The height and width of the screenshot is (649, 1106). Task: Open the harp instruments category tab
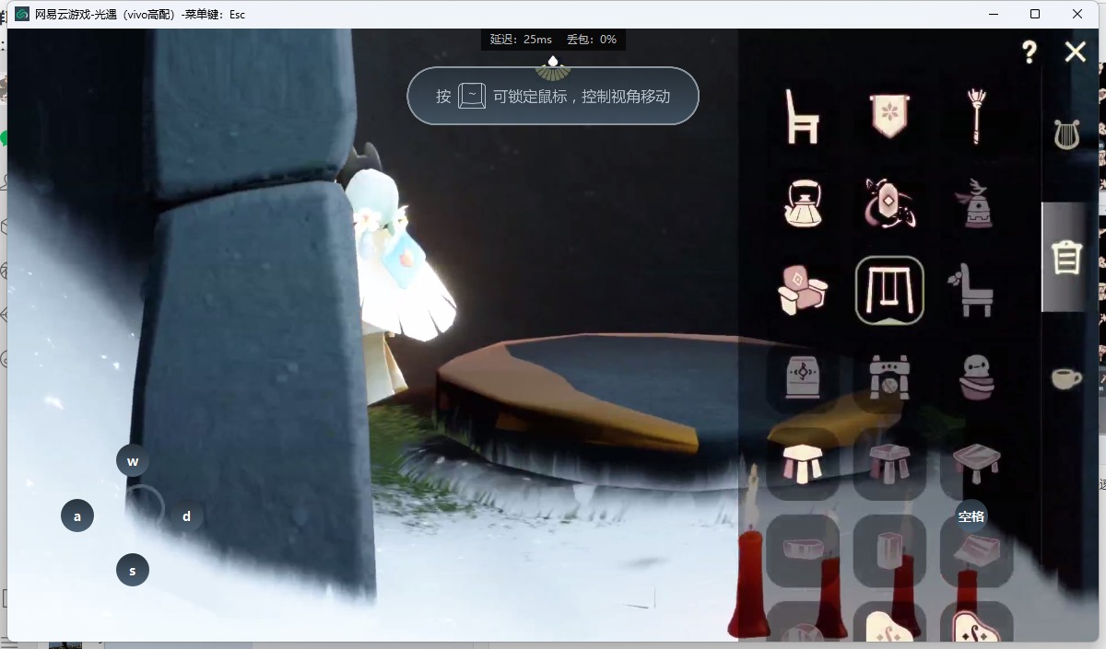1066,135
